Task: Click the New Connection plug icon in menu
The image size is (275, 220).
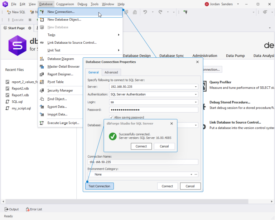Action: (42, 12)
